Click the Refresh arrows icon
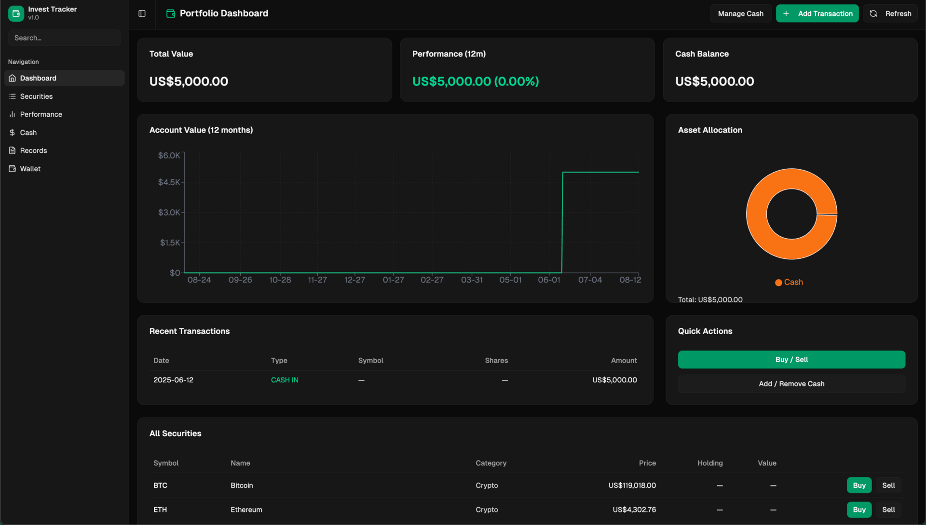Image resolution: width=926 pixels, height=525 pixels. 873,13
